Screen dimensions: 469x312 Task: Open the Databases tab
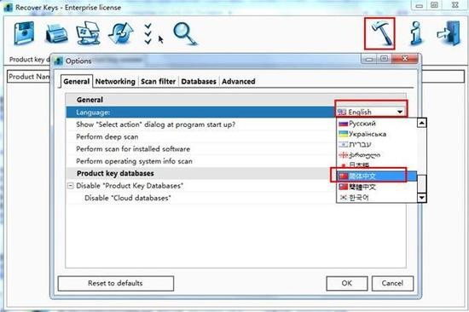point(199,81)
